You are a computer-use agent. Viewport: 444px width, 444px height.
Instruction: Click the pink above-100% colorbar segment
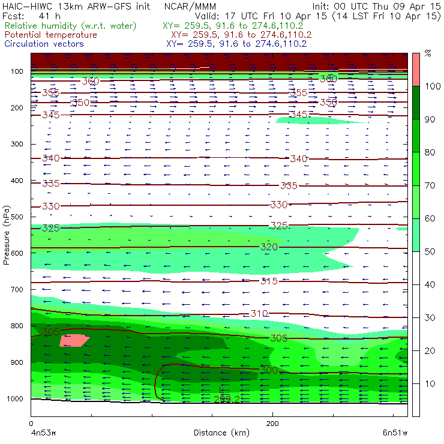coord(416,70)
